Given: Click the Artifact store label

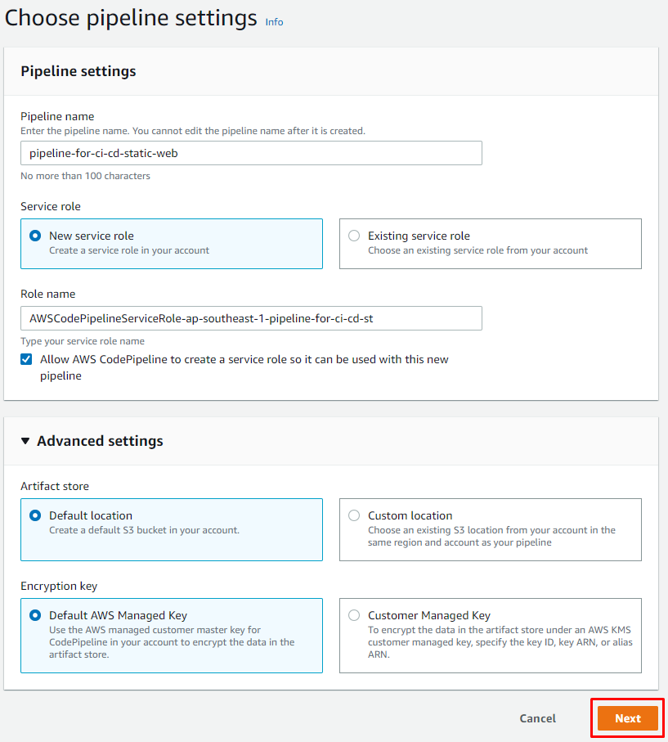Looking at the screenshot, I should coord(55,486).
